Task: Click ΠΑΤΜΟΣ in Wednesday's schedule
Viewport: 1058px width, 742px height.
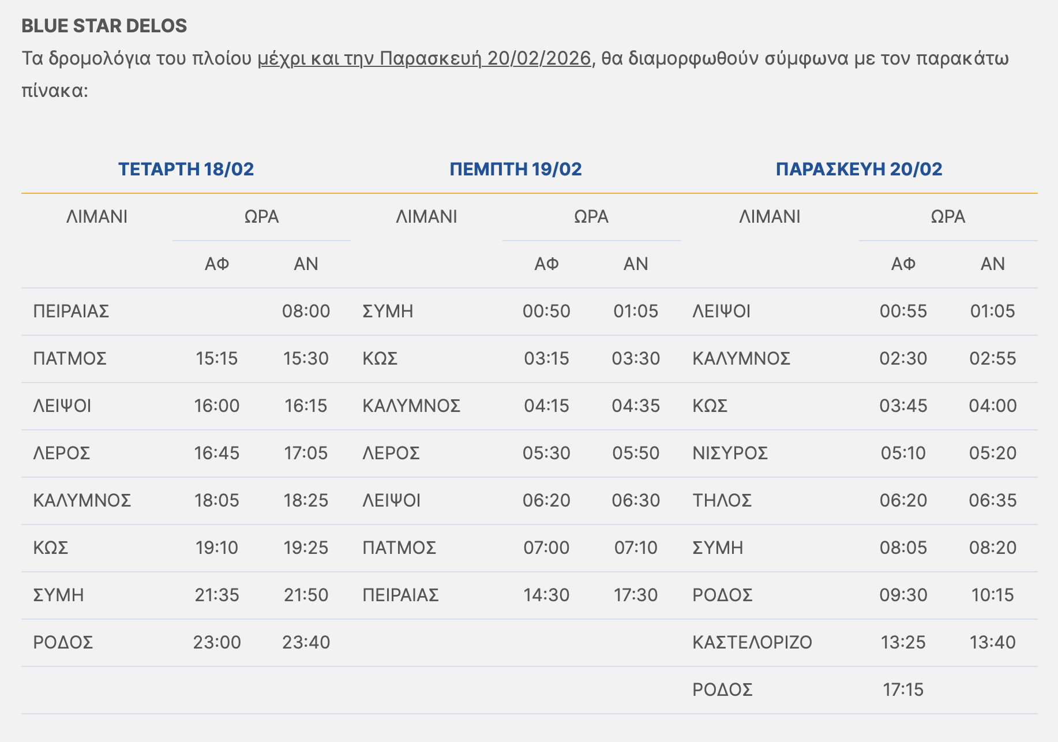Action: point(70,358)
